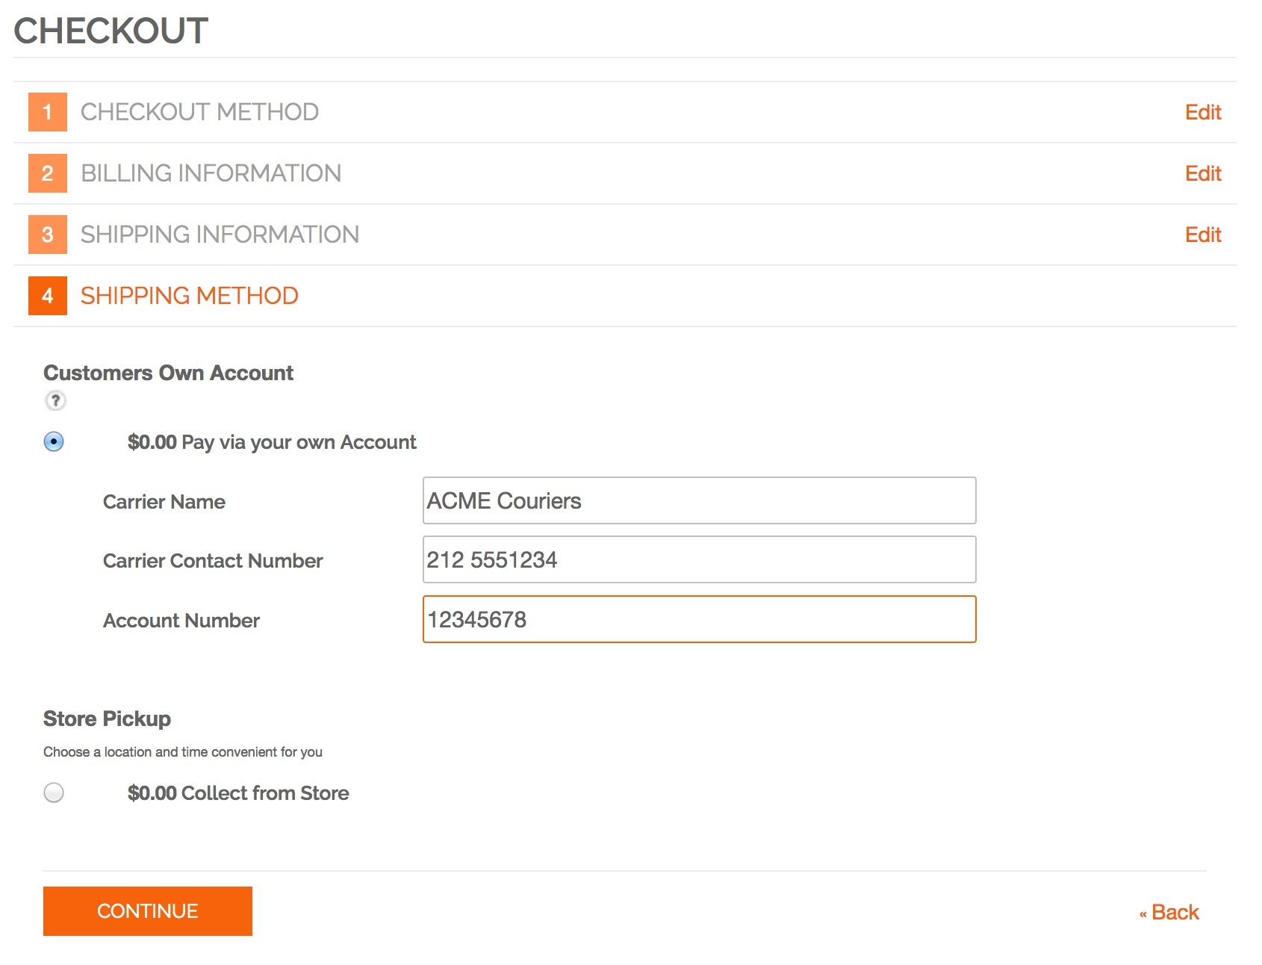Click the Carrier Contact Number field

[x=699, y=559]
